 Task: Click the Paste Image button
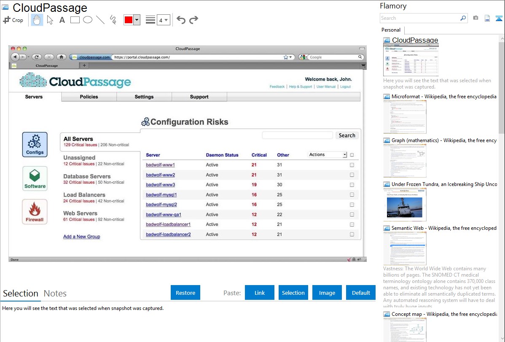327,293
